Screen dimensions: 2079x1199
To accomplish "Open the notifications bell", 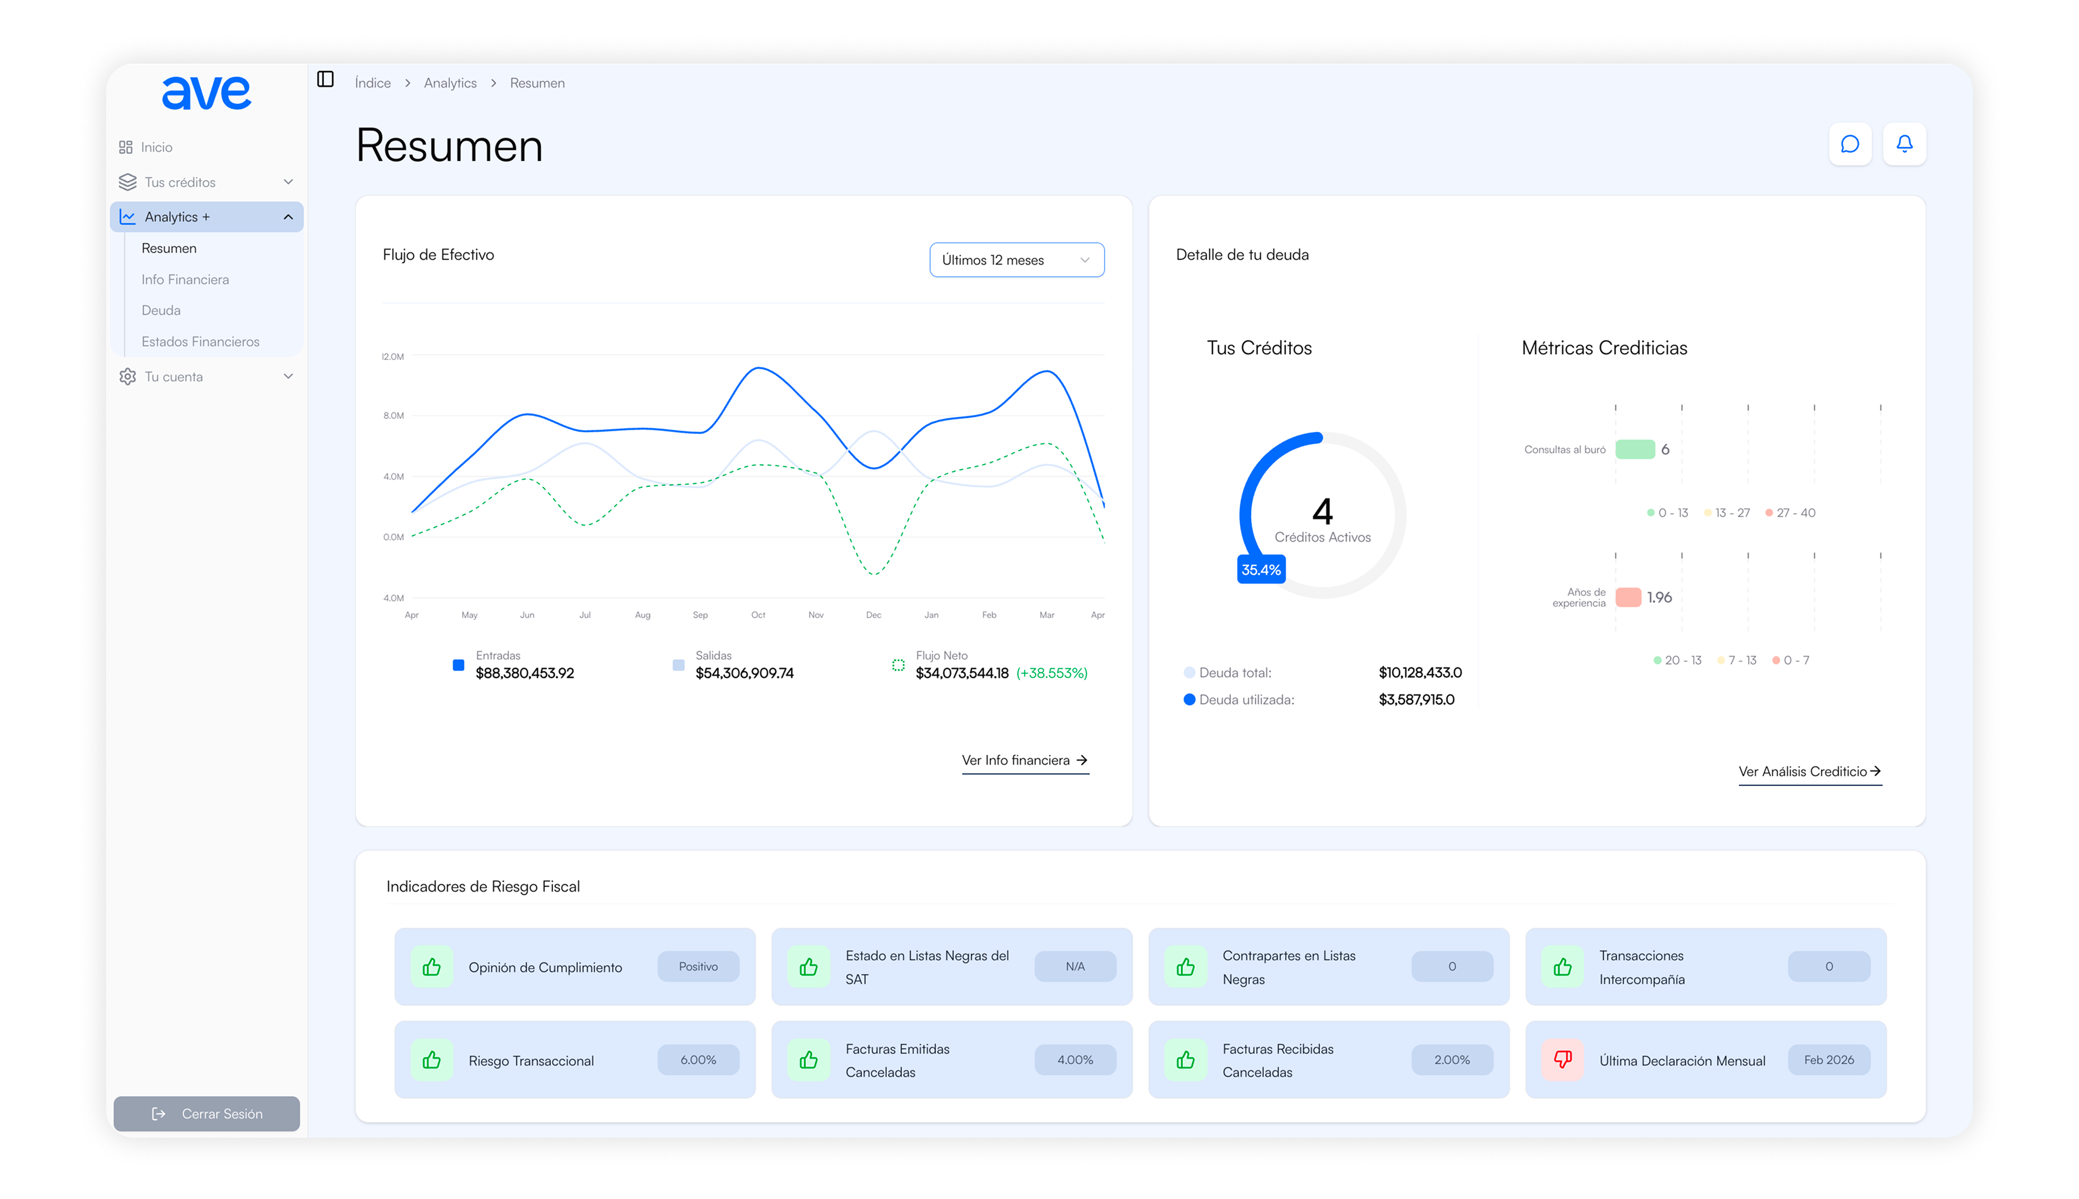I will tap(1904, 144).
